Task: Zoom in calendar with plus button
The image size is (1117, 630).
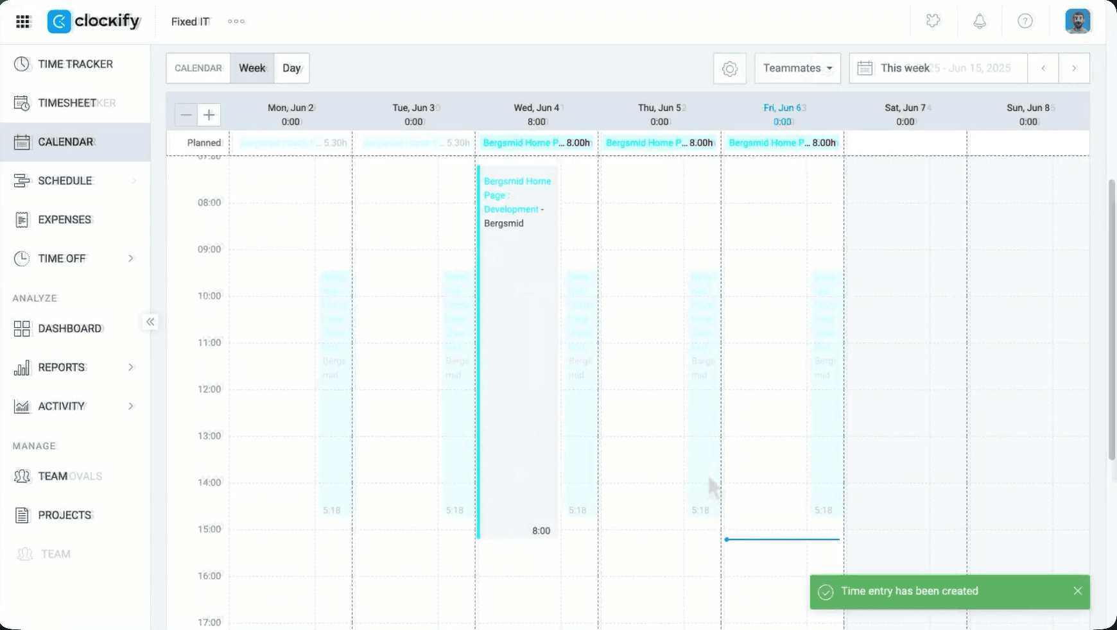Action: 209,115
